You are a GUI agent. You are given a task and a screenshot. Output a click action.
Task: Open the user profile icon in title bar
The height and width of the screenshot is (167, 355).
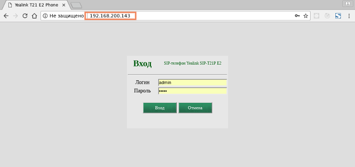[x=348, y=4]
